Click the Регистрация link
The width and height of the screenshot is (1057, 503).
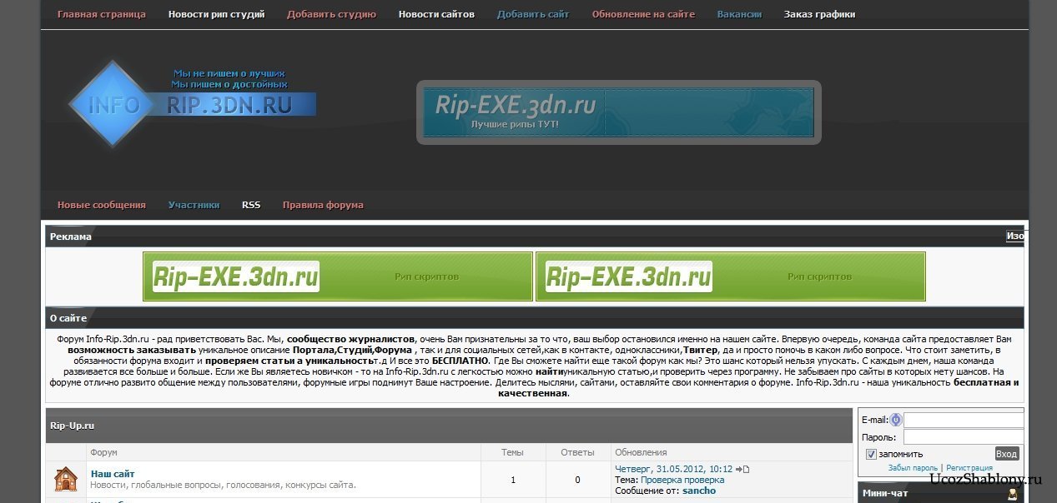(969, 468)
